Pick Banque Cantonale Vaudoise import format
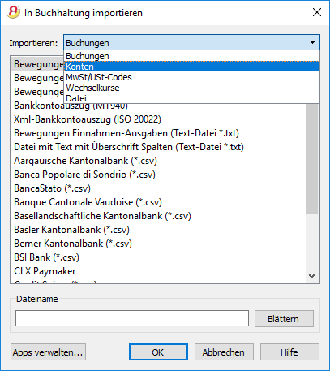This screenshot has height=371, width=330. tap(88, 202)
